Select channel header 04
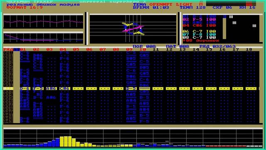Screen dimensions: 266x150 (x=63, y=50)
